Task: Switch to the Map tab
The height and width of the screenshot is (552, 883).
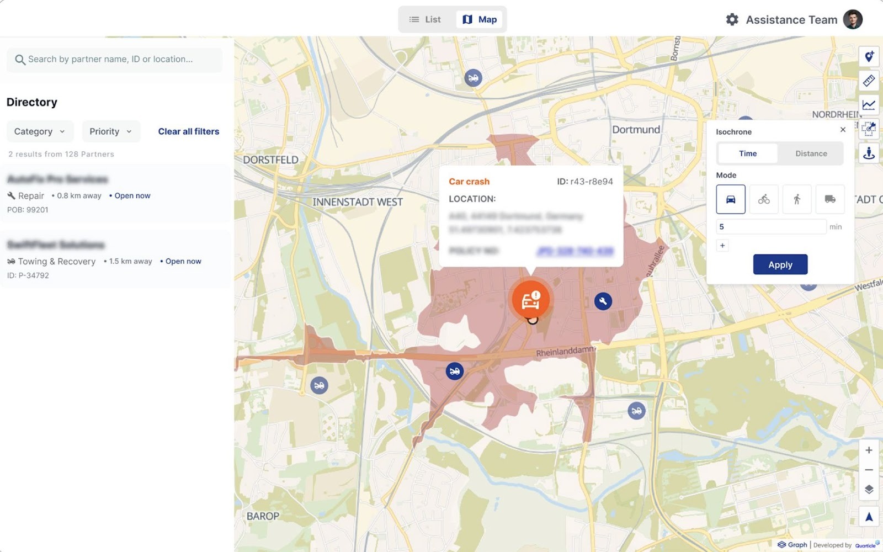Action: 479,19
